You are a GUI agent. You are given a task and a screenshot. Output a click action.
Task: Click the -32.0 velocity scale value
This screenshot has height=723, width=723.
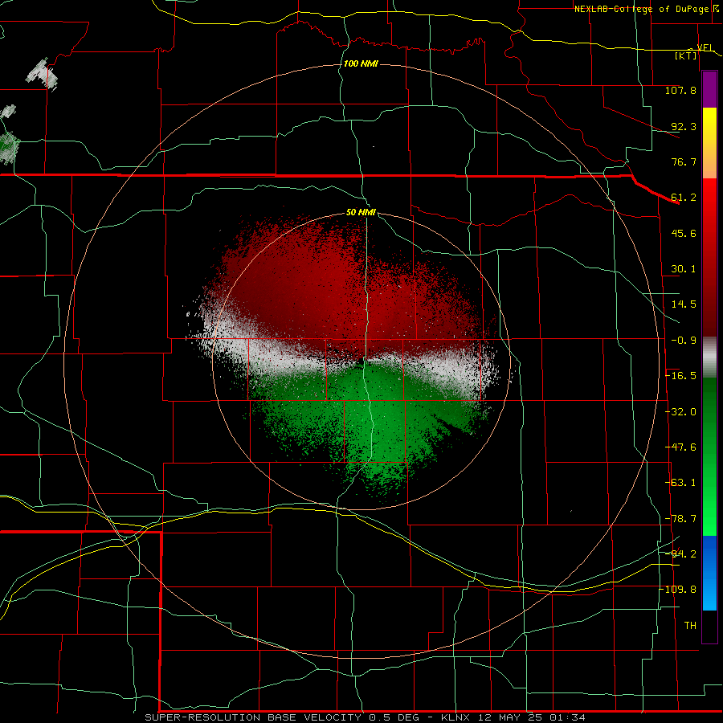coord(680,412)
